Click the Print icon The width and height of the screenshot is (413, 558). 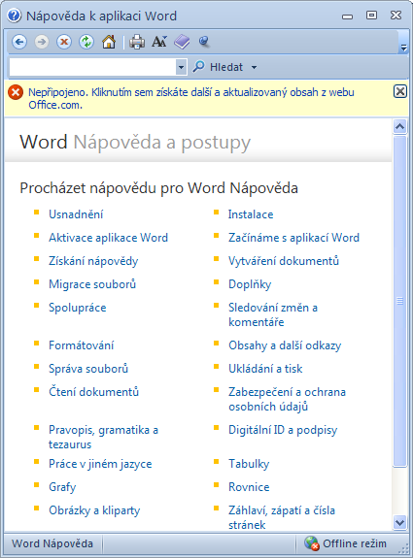[x=137, y=42]
